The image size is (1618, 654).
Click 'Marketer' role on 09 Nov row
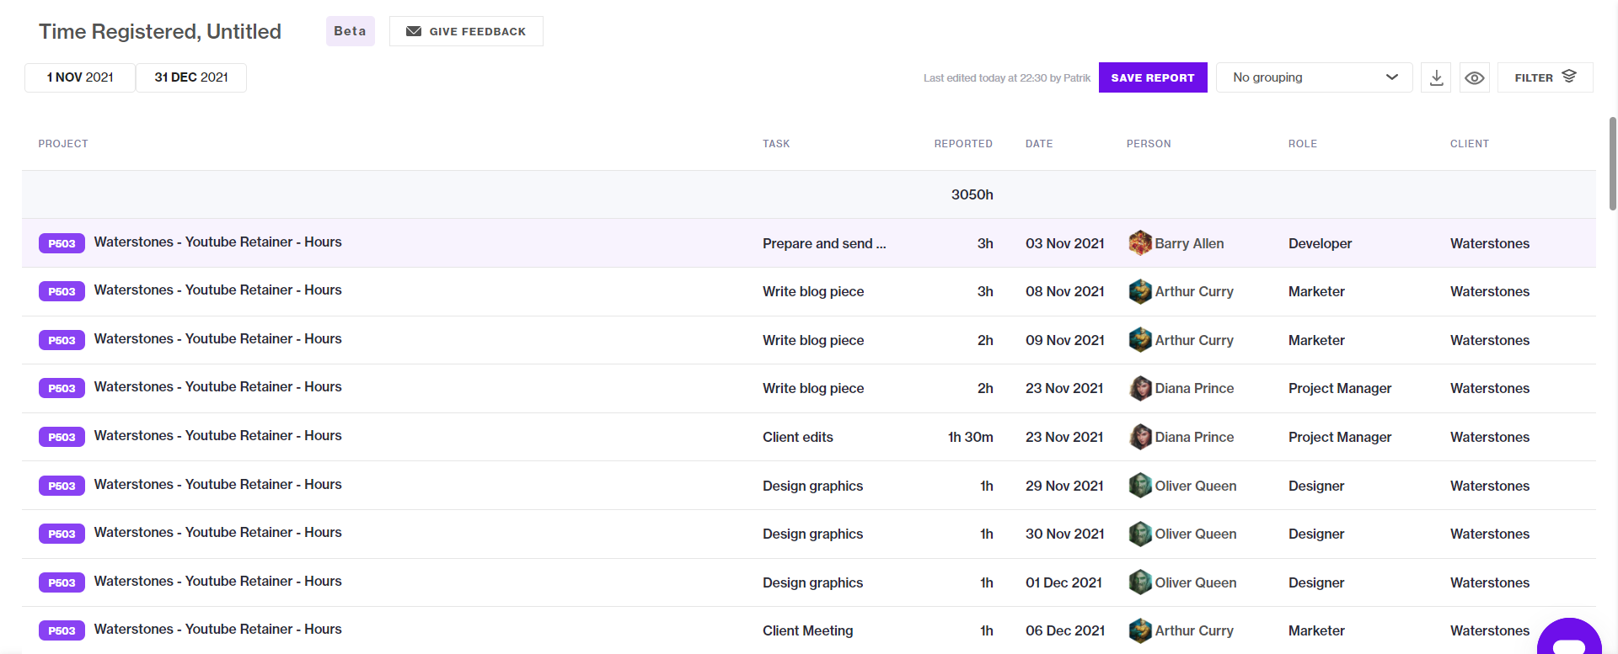pos(1316,340)
